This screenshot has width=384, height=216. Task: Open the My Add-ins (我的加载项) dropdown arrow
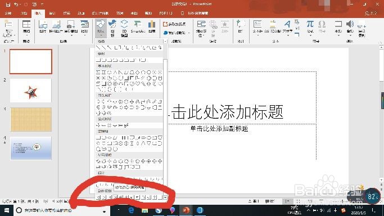[188, 33]
